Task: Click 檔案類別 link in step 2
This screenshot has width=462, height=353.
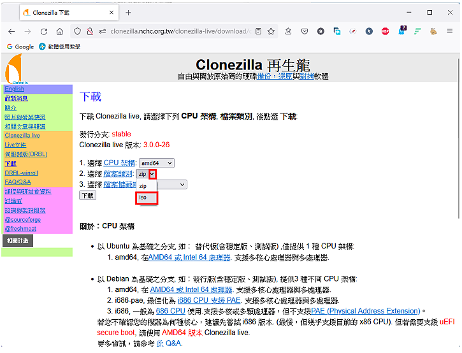Action: [119, 174]
